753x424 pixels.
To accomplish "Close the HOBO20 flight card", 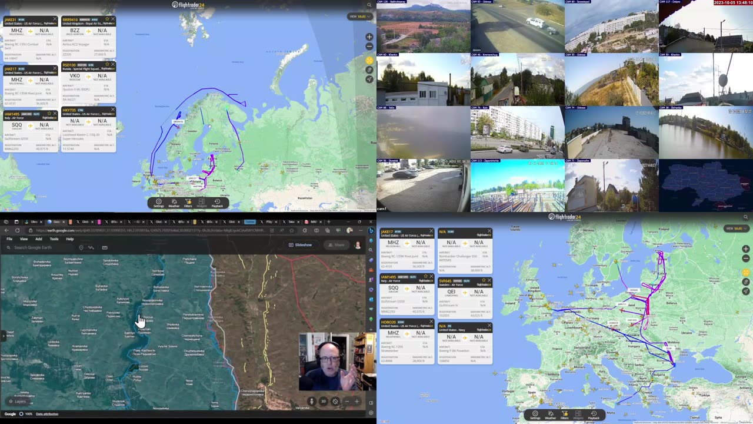I will (431, 322).
